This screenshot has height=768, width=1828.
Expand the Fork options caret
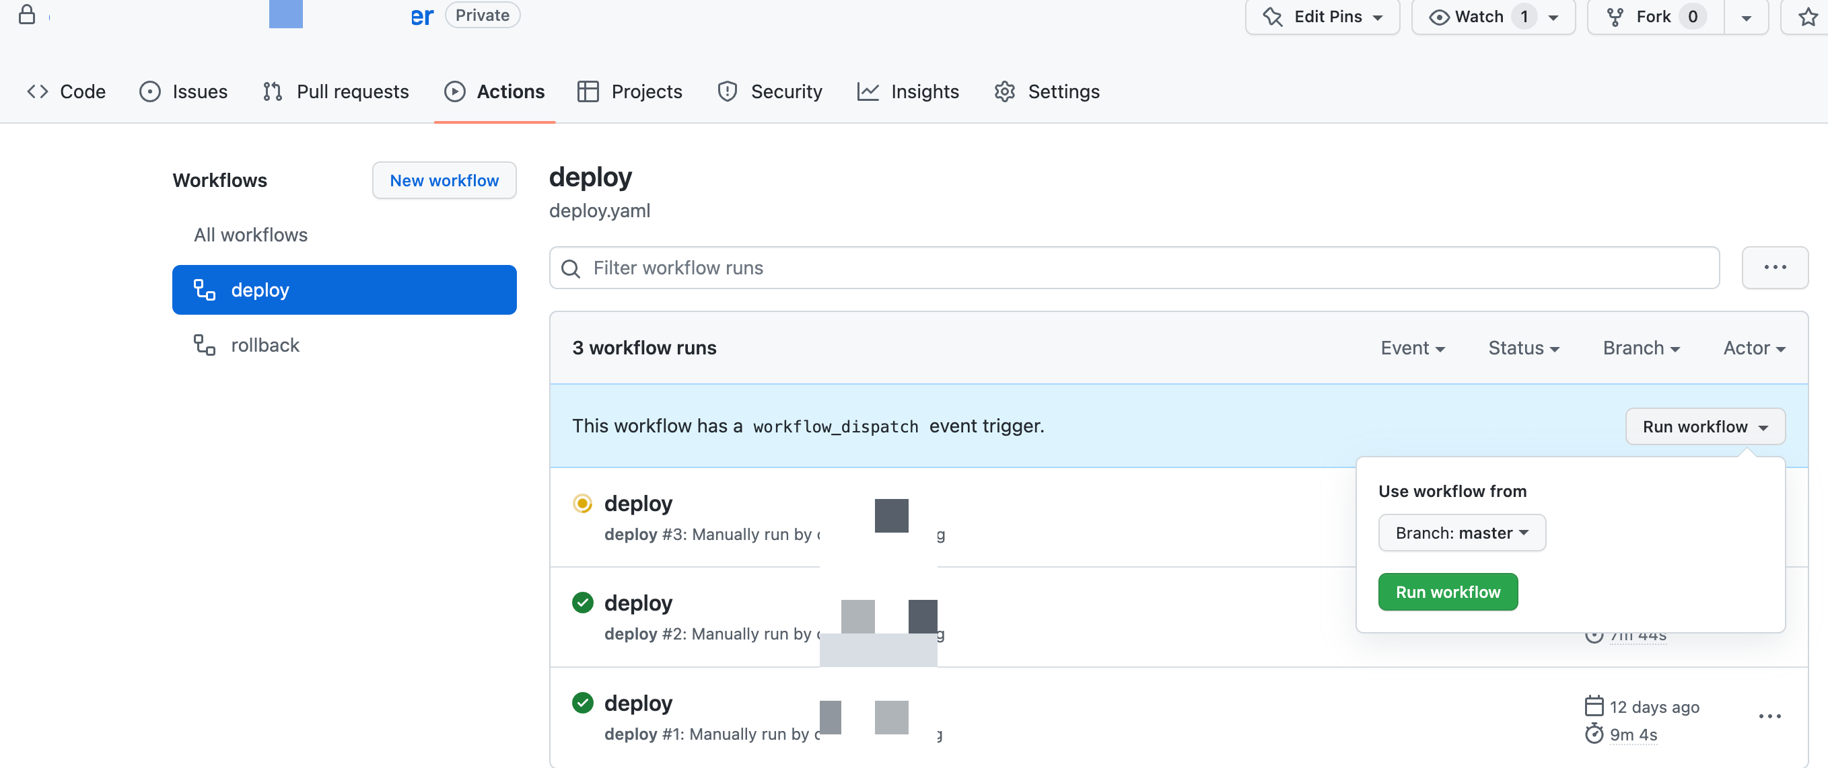[1746, 17]
